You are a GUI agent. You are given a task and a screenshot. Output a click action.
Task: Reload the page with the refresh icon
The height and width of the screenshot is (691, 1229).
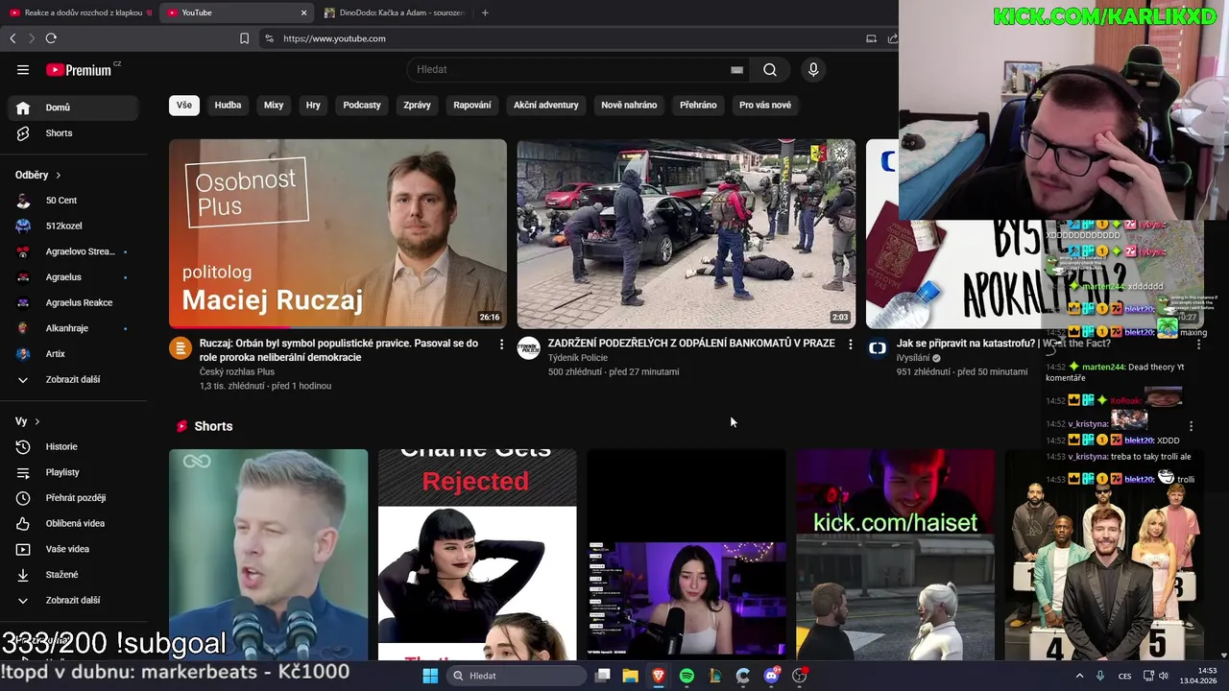coord(51,38)
